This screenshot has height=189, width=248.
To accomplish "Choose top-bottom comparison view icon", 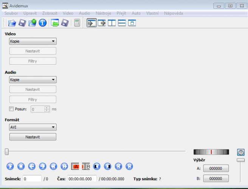I will click(x=122, y=23).
